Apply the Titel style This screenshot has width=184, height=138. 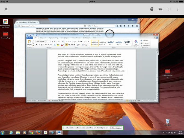tap(127, 43)
